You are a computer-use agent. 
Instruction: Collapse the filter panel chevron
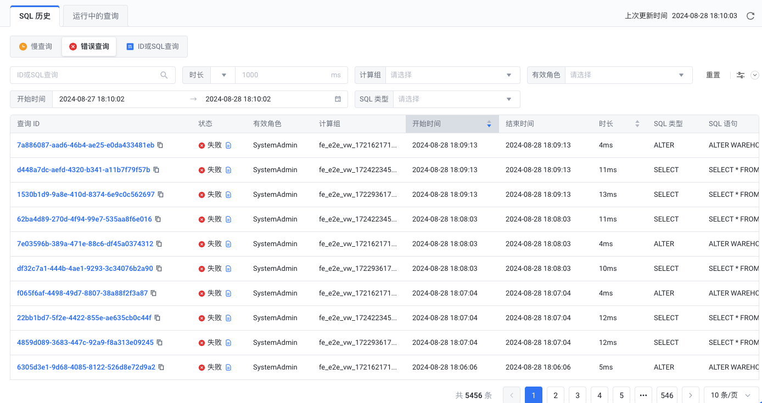[755, 75]
